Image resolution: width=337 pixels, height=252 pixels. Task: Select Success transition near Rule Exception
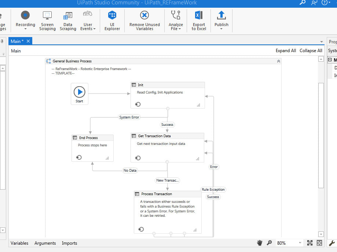(213, 197)
